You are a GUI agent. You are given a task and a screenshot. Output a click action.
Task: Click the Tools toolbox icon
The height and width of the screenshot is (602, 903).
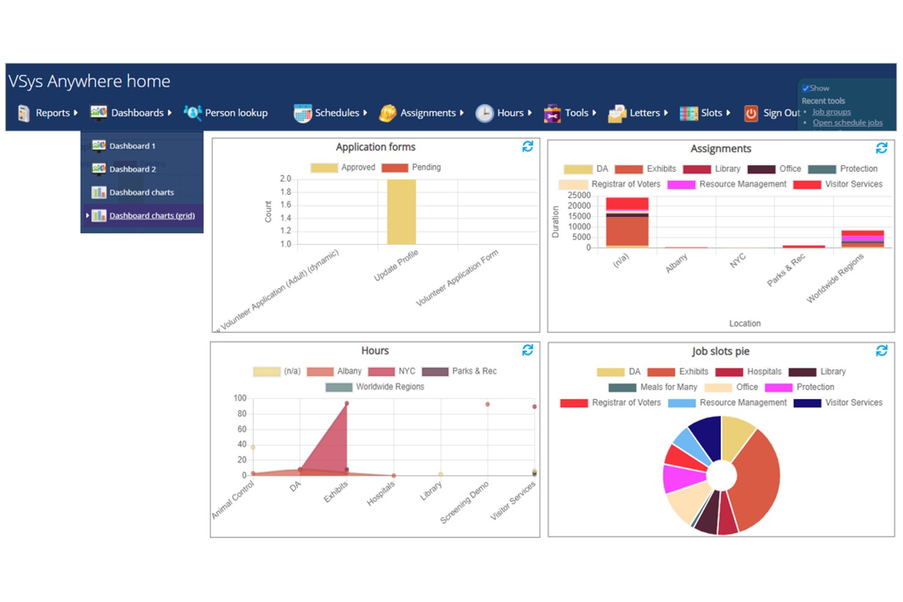pos(552,113)
